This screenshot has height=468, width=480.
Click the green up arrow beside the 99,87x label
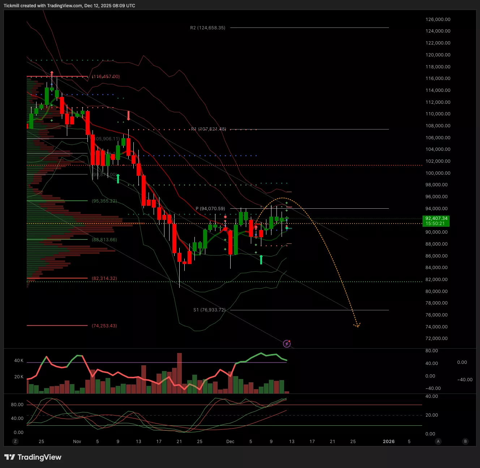pyautogui.click(x=118, y=178)
